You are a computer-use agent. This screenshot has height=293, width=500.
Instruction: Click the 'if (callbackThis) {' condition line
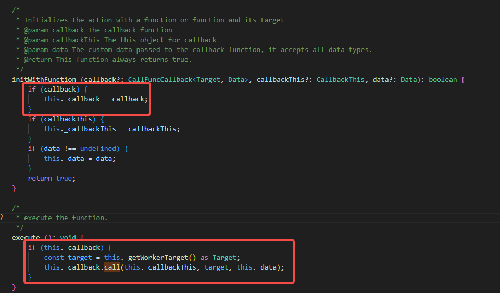pyautogui.click(x=66, y=119)
